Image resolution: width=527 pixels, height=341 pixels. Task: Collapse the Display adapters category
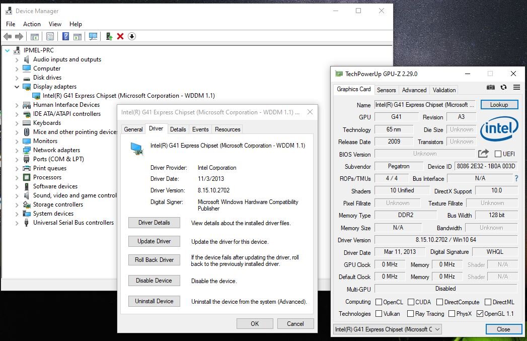[x=17, y=87]
